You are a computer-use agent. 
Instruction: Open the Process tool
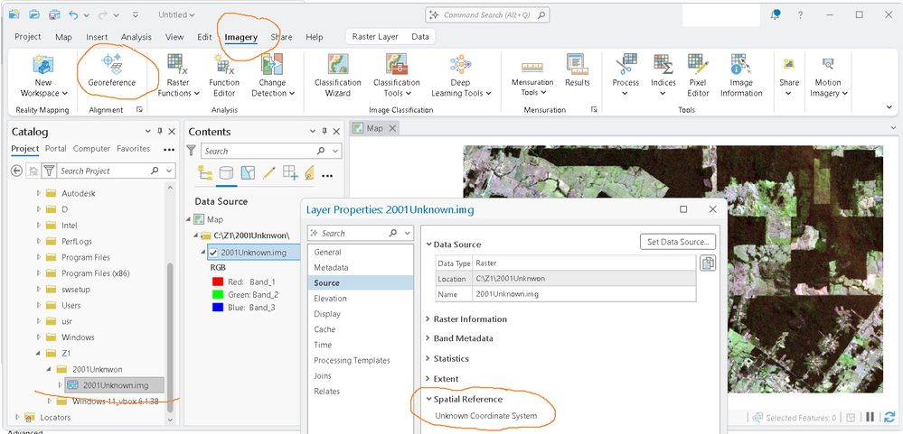626,75
